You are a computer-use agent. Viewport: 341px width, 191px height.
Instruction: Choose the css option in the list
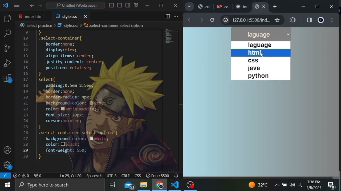[261, 60]
